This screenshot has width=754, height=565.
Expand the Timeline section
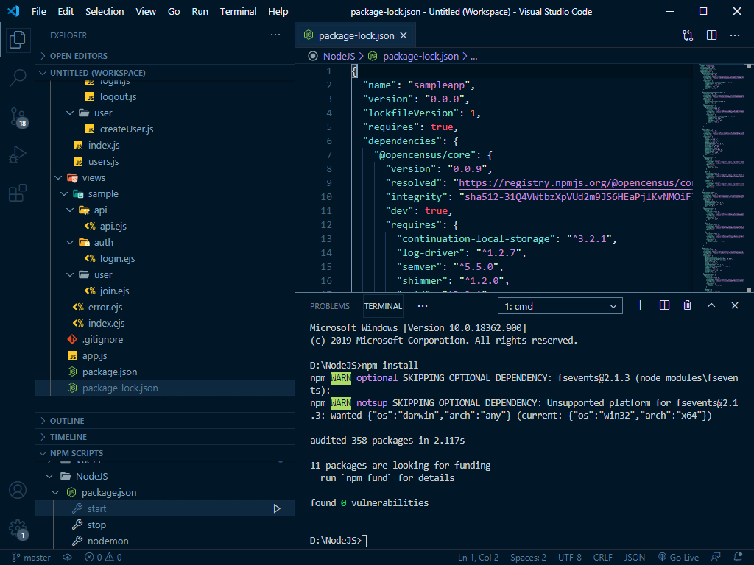164,437
